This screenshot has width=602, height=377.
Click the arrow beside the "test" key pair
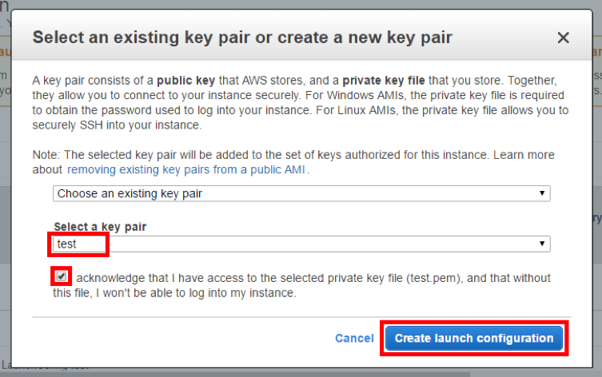coord(542,244)
